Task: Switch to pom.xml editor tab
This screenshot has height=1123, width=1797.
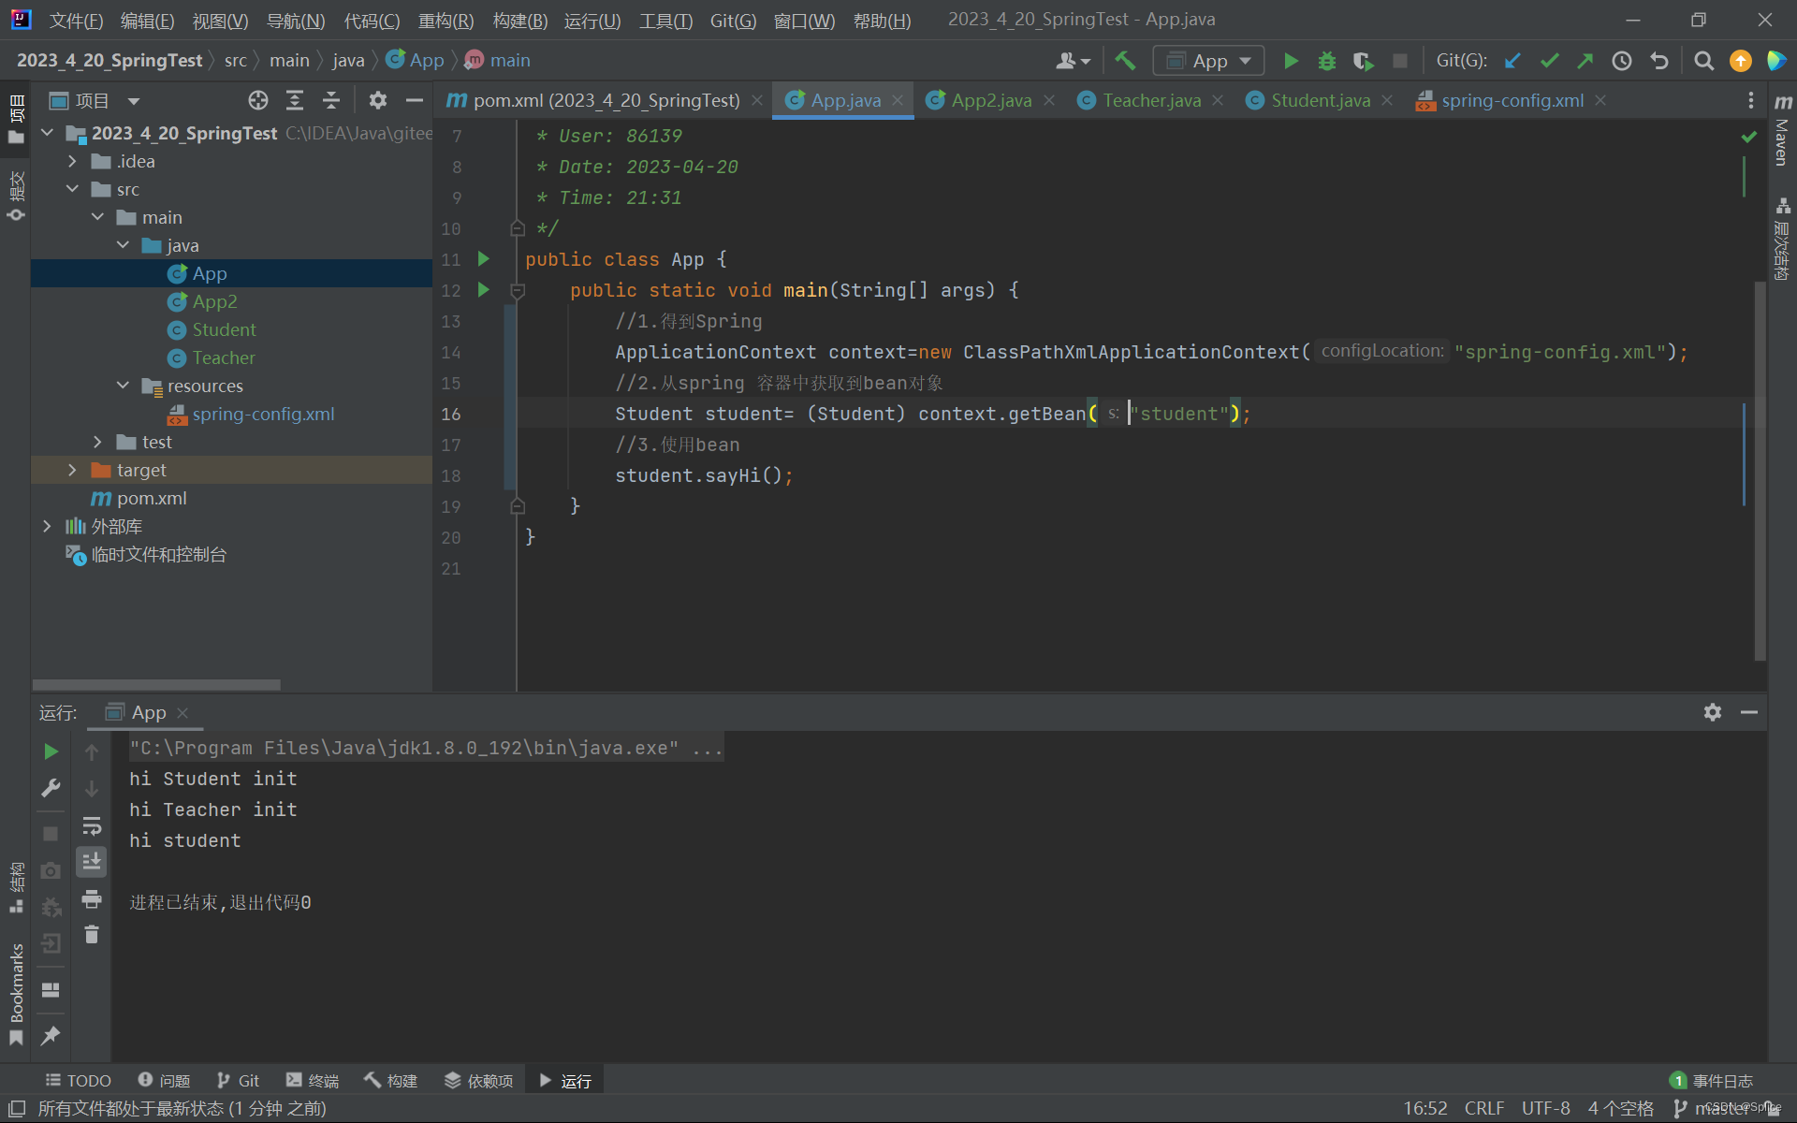Action: [x=606, y=100]
